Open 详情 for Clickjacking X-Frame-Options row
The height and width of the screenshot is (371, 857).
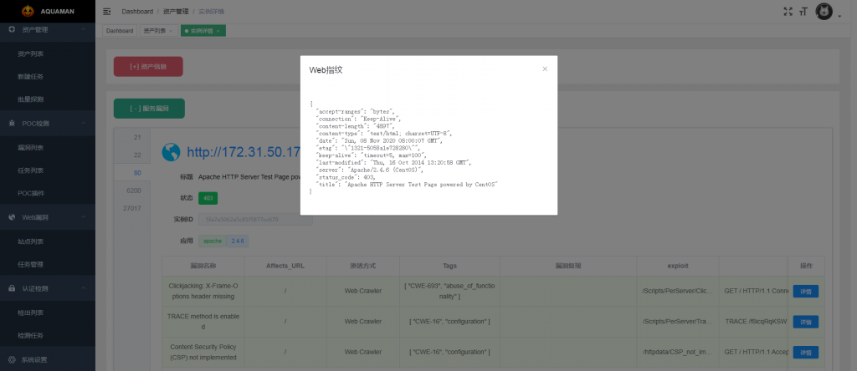(806, 292)
